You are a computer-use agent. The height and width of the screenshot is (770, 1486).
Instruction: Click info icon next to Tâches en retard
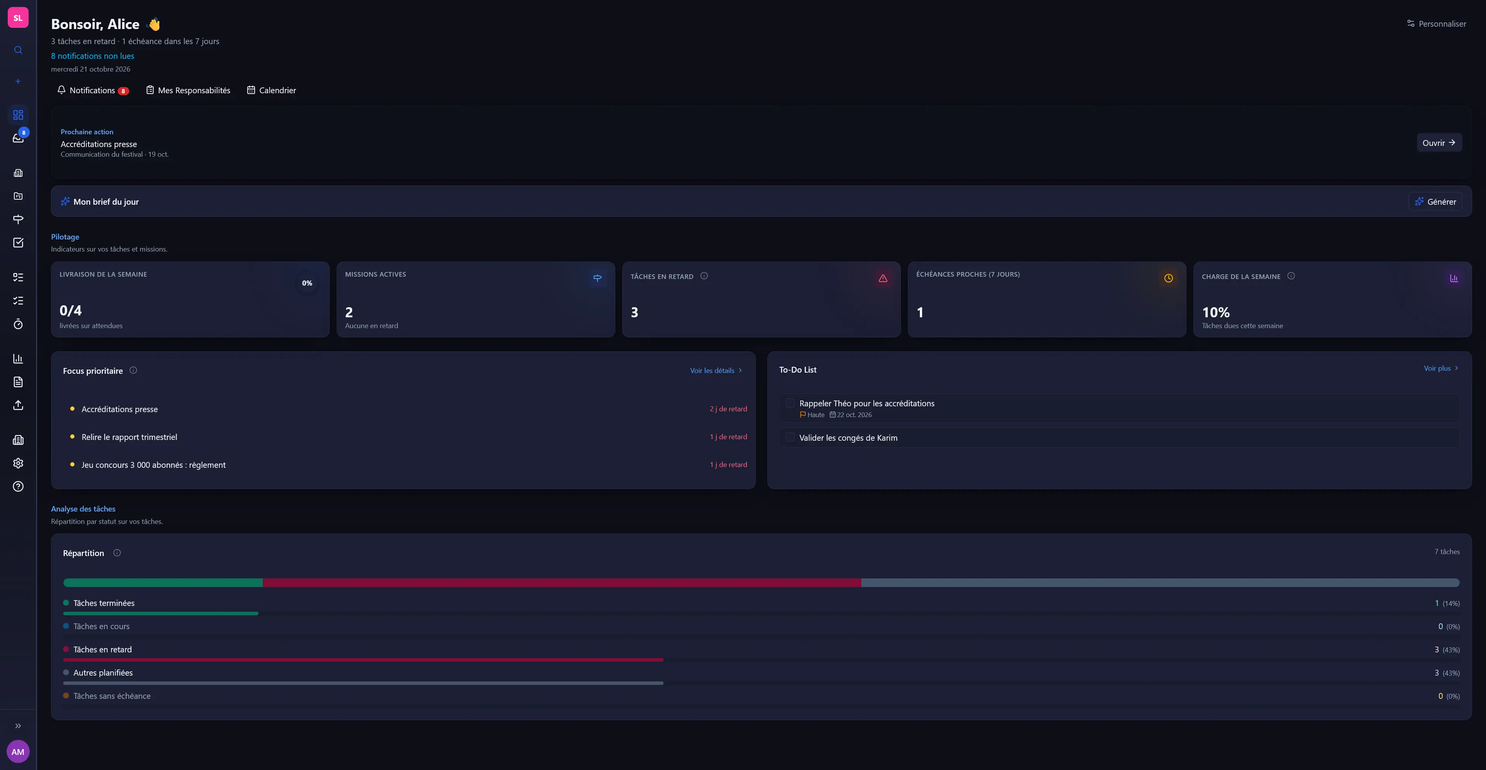tap(704, 276)
